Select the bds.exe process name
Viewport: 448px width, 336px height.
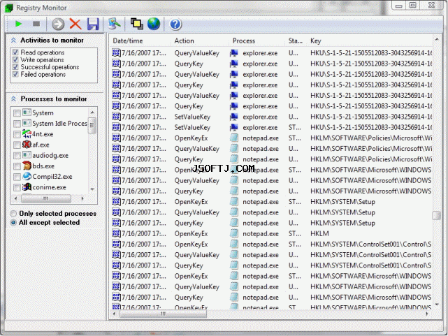coord(43,166)
